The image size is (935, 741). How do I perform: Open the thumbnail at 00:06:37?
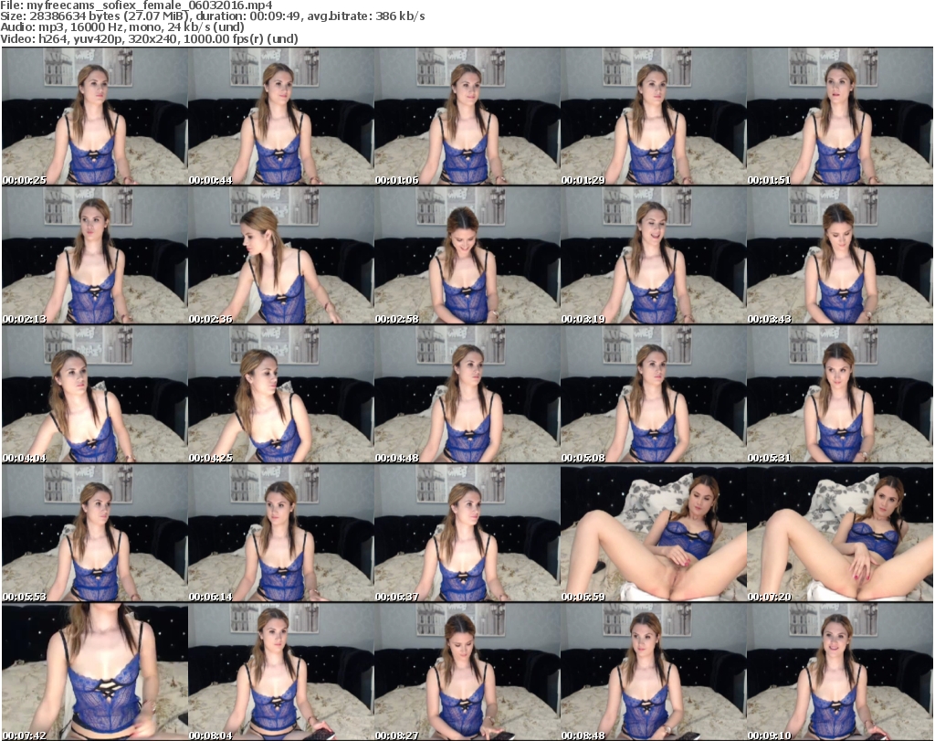click(x=467, y=534)
